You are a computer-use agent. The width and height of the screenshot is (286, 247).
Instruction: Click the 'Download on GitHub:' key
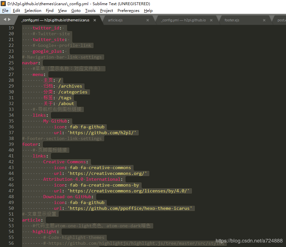(x=68, y=197)
